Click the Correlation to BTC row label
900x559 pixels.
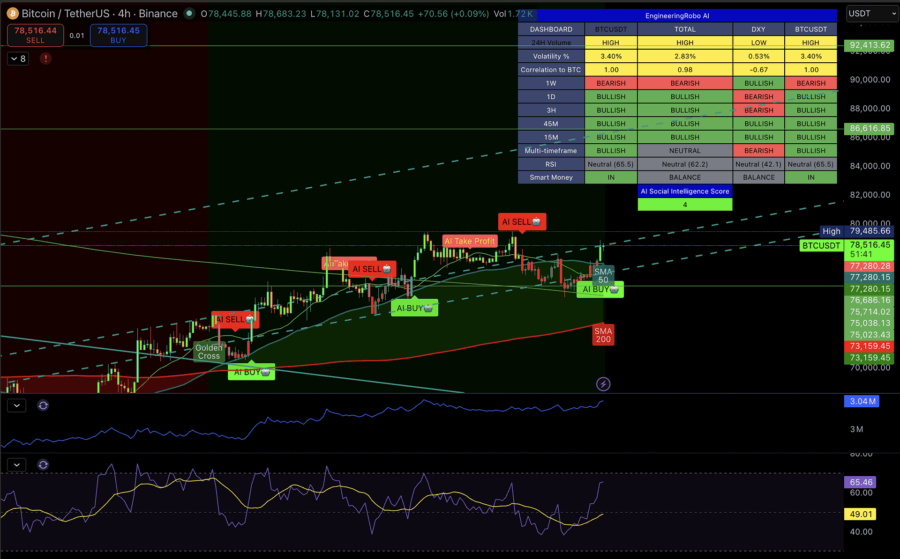(x=551, y=70)
